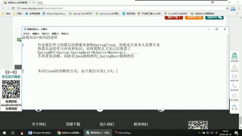Image resolution: width=242 pixels, height=136 pixels.
Task: Switch to the Notepad taskbar button
Action: pos(98,133)
